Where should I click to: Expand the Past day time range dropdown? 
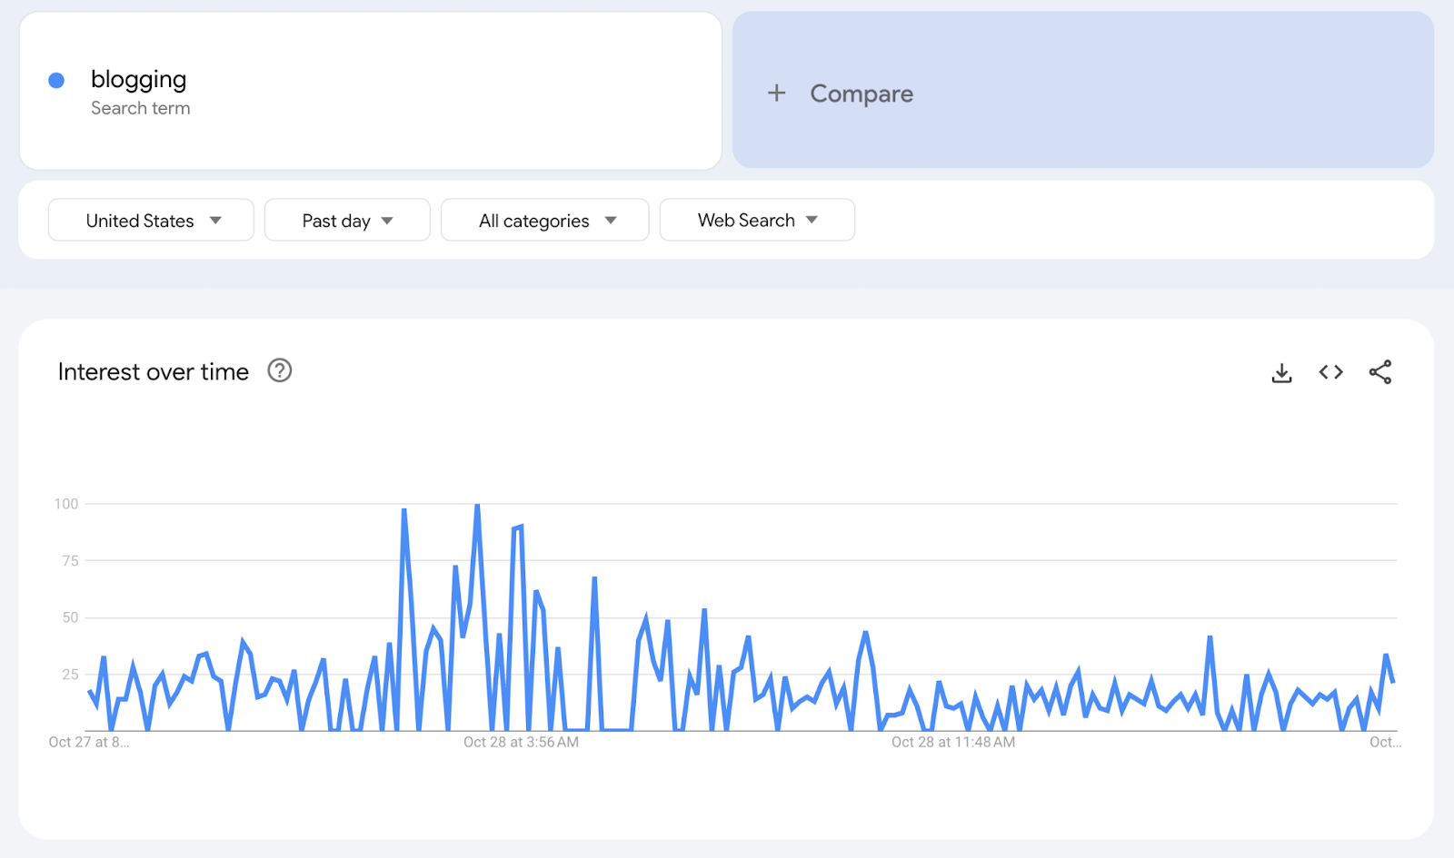pos(347,221)
